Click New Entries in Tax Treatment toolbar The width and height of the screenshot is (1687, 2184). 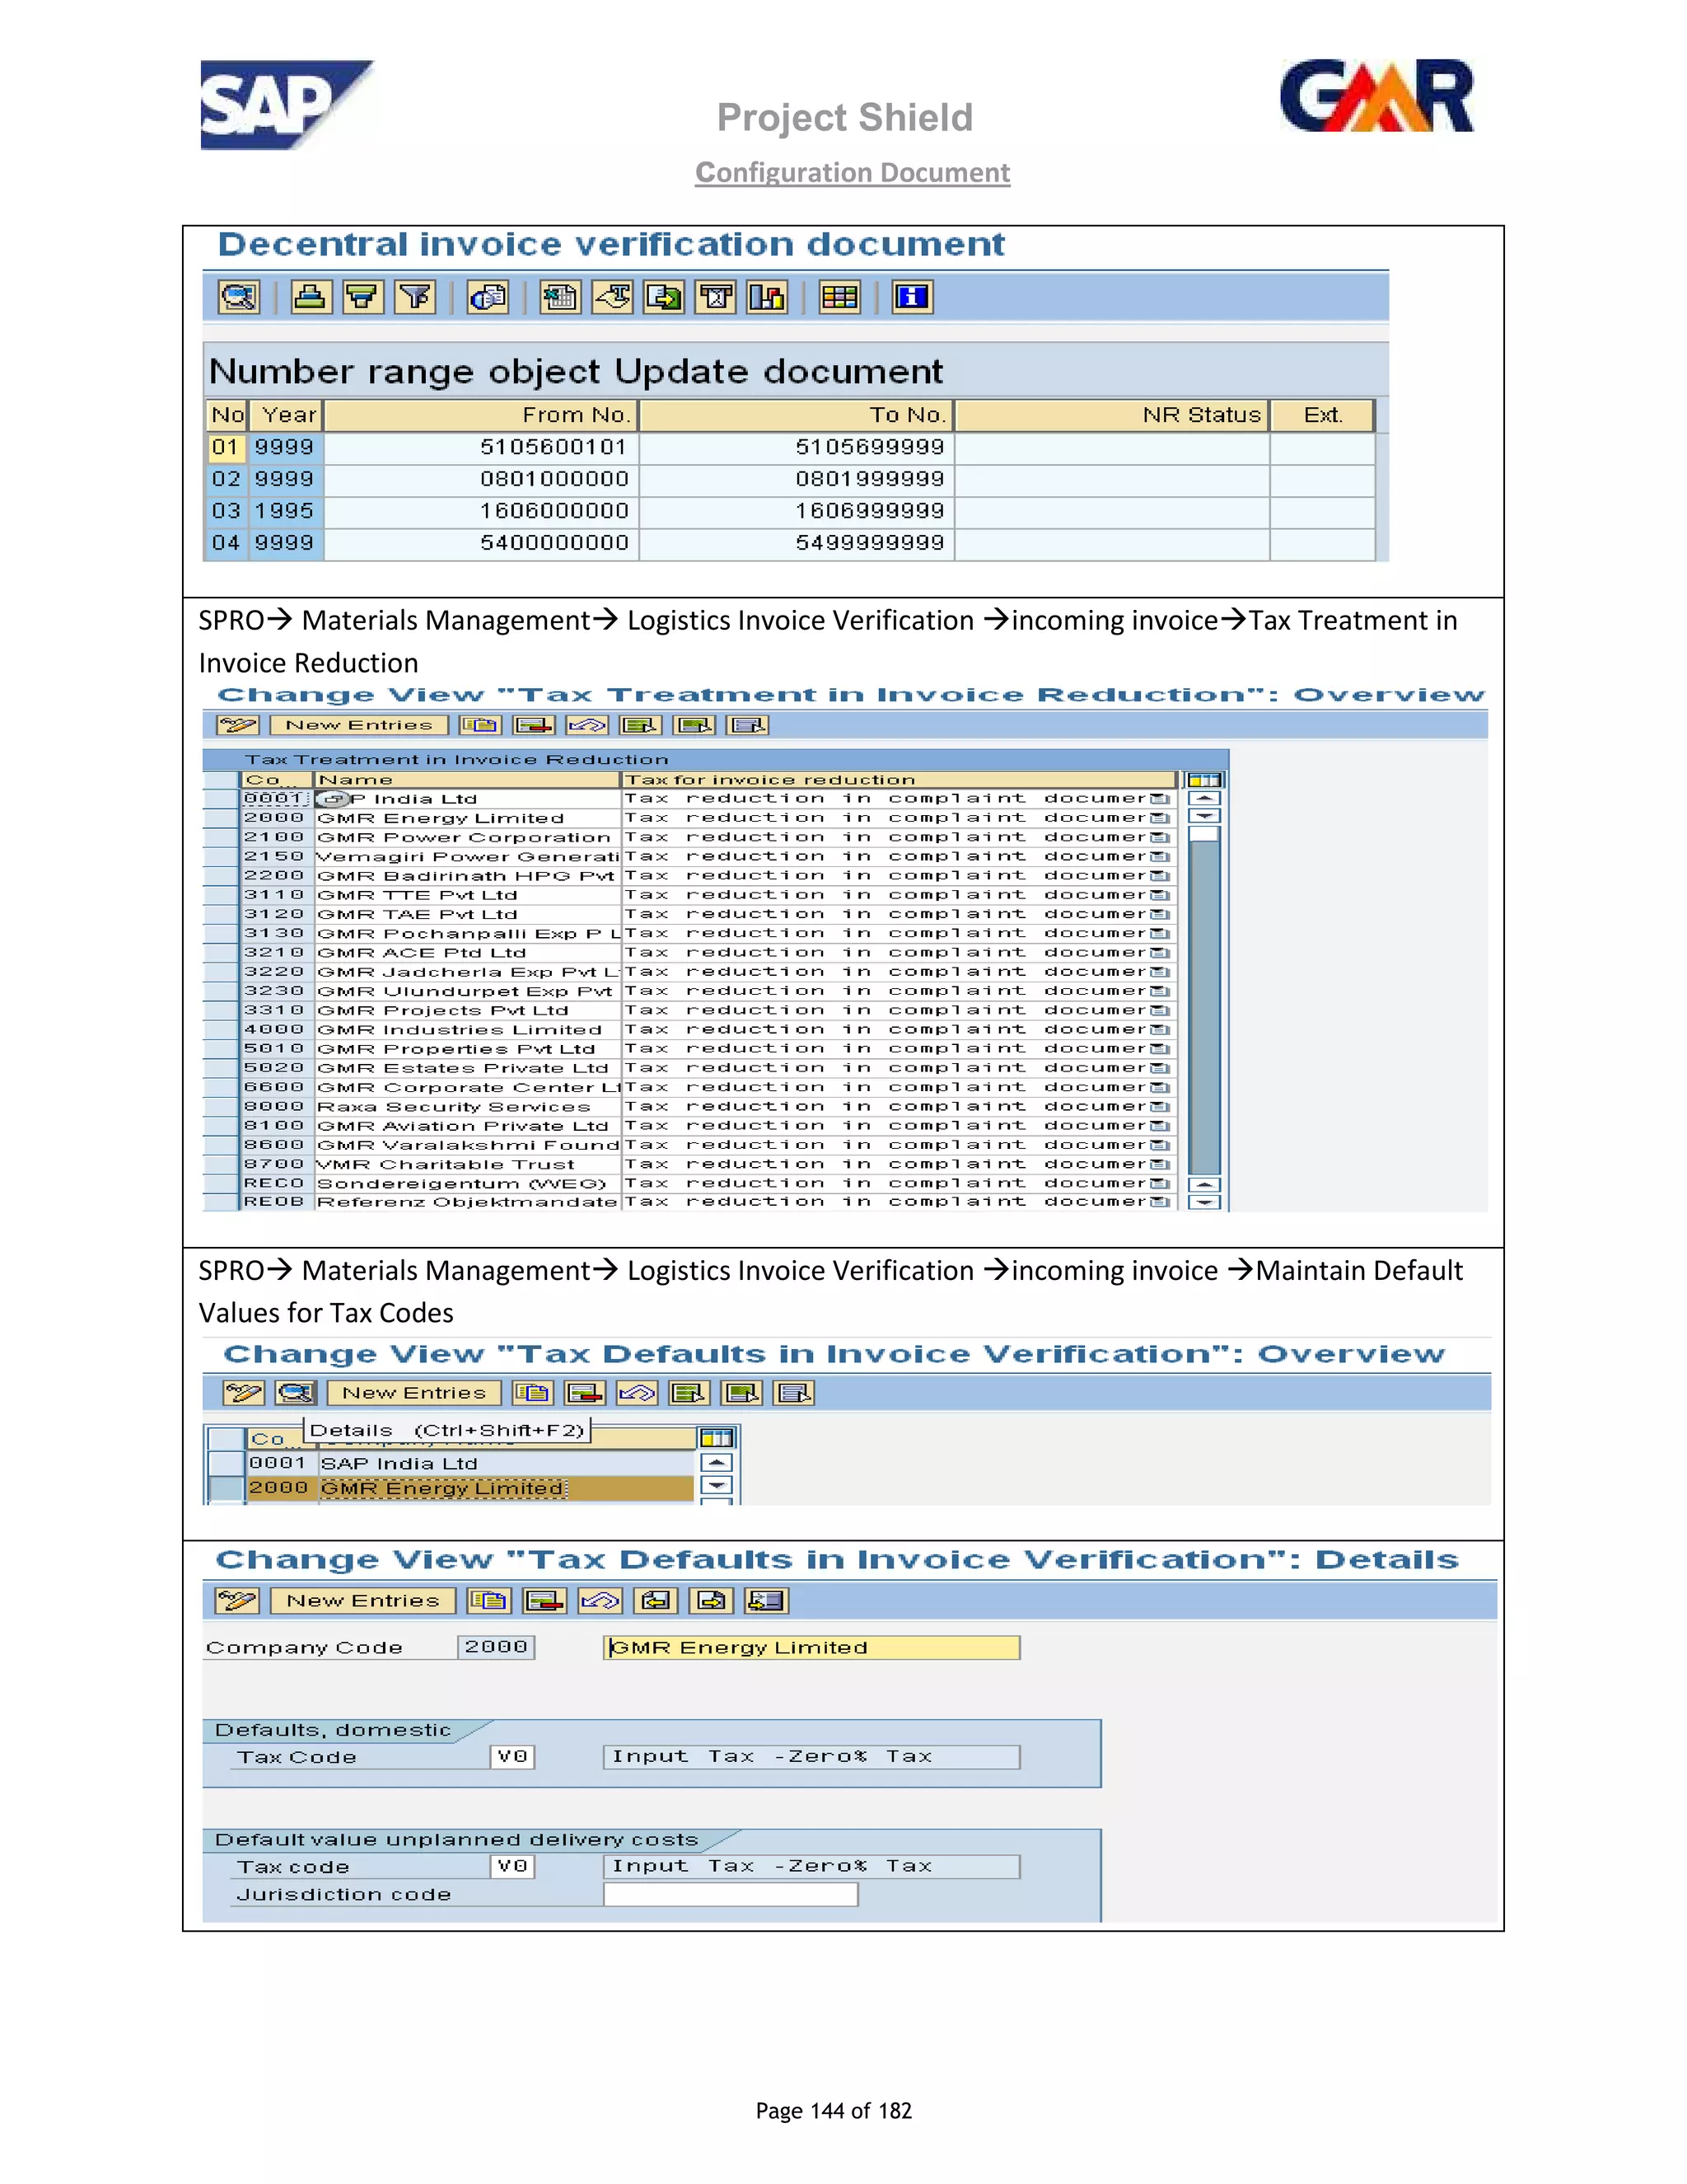(x=359, y=725)
